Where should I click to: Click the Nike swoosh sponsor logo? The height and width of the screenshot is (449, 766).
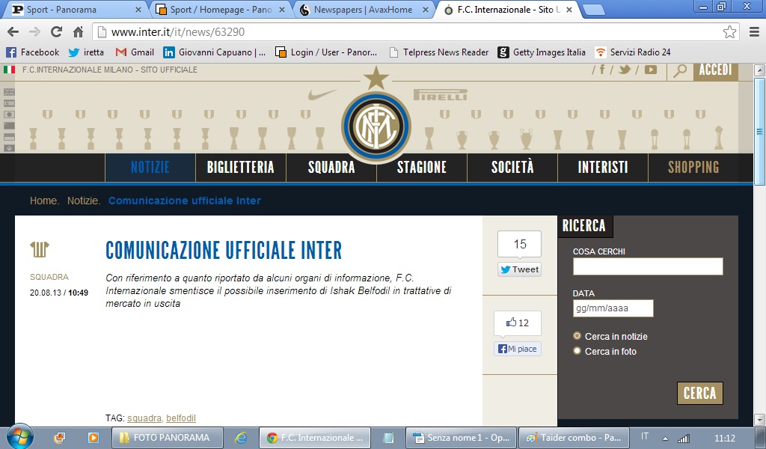coord(323,95)
